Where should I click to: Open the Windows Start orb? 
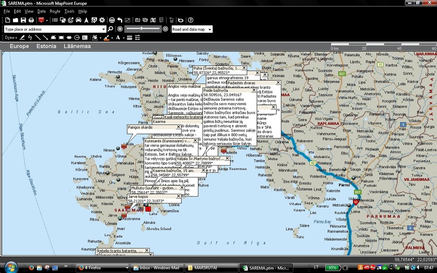(x=11, y=267)
